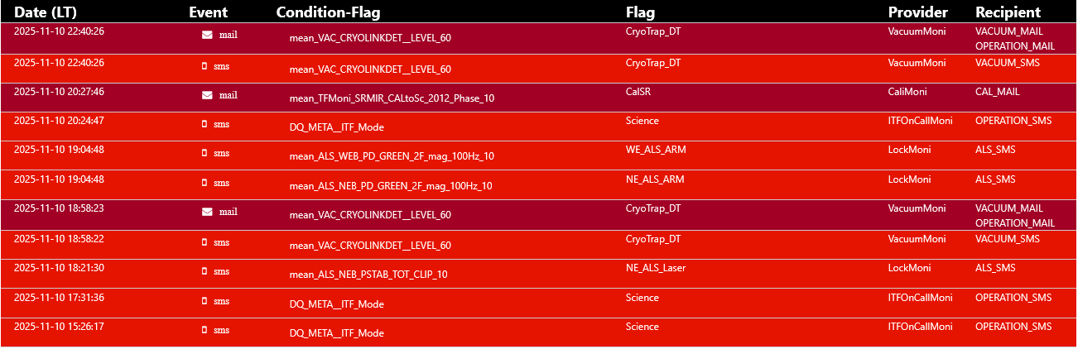
Task: Click the CAL_MAIL recipient
Action: 998,92
